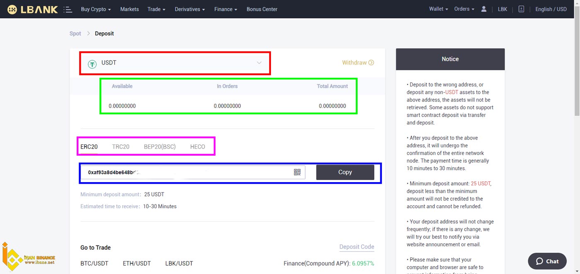
Task: Click the arrow icon next to Withdraw
Action: click(371, 62)
